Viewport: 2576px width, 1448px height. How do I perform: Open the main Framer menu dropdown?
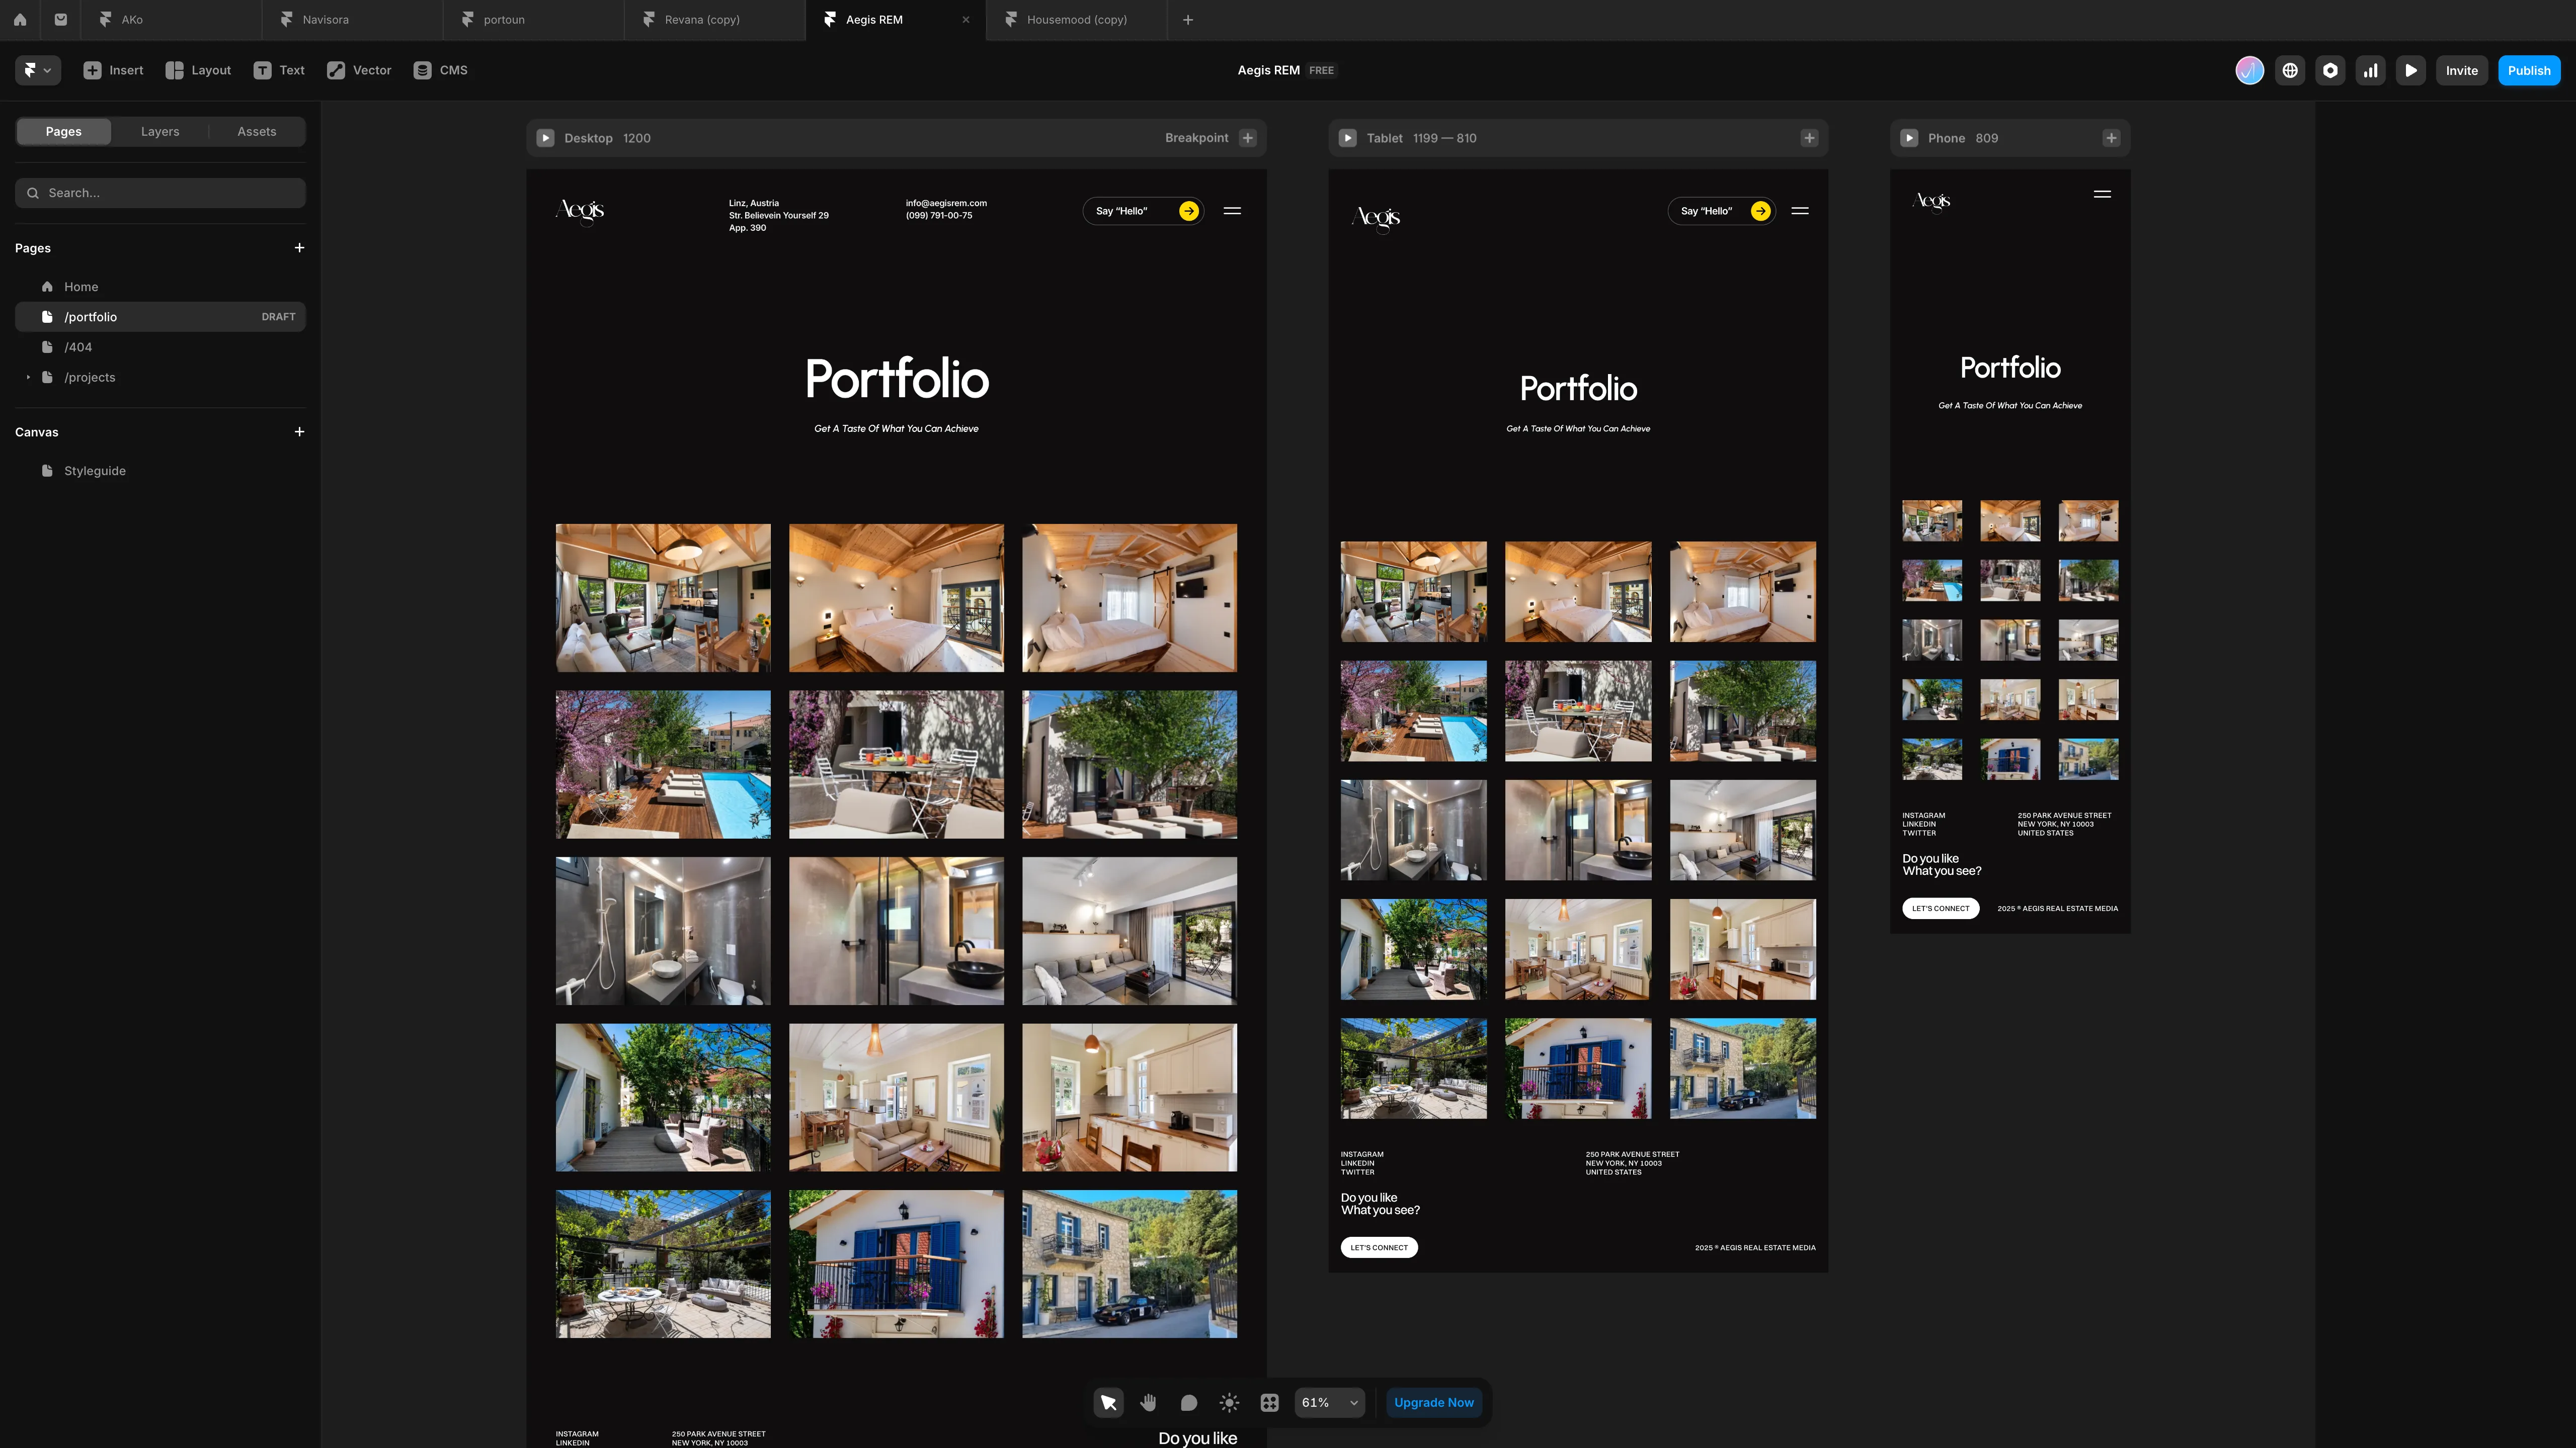pos(37,70)
